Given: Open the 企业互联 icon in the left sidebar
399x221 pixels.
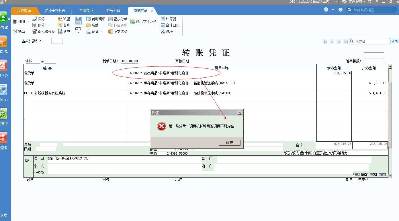Looking at the screenshot, I should click(x=3, y=138).
